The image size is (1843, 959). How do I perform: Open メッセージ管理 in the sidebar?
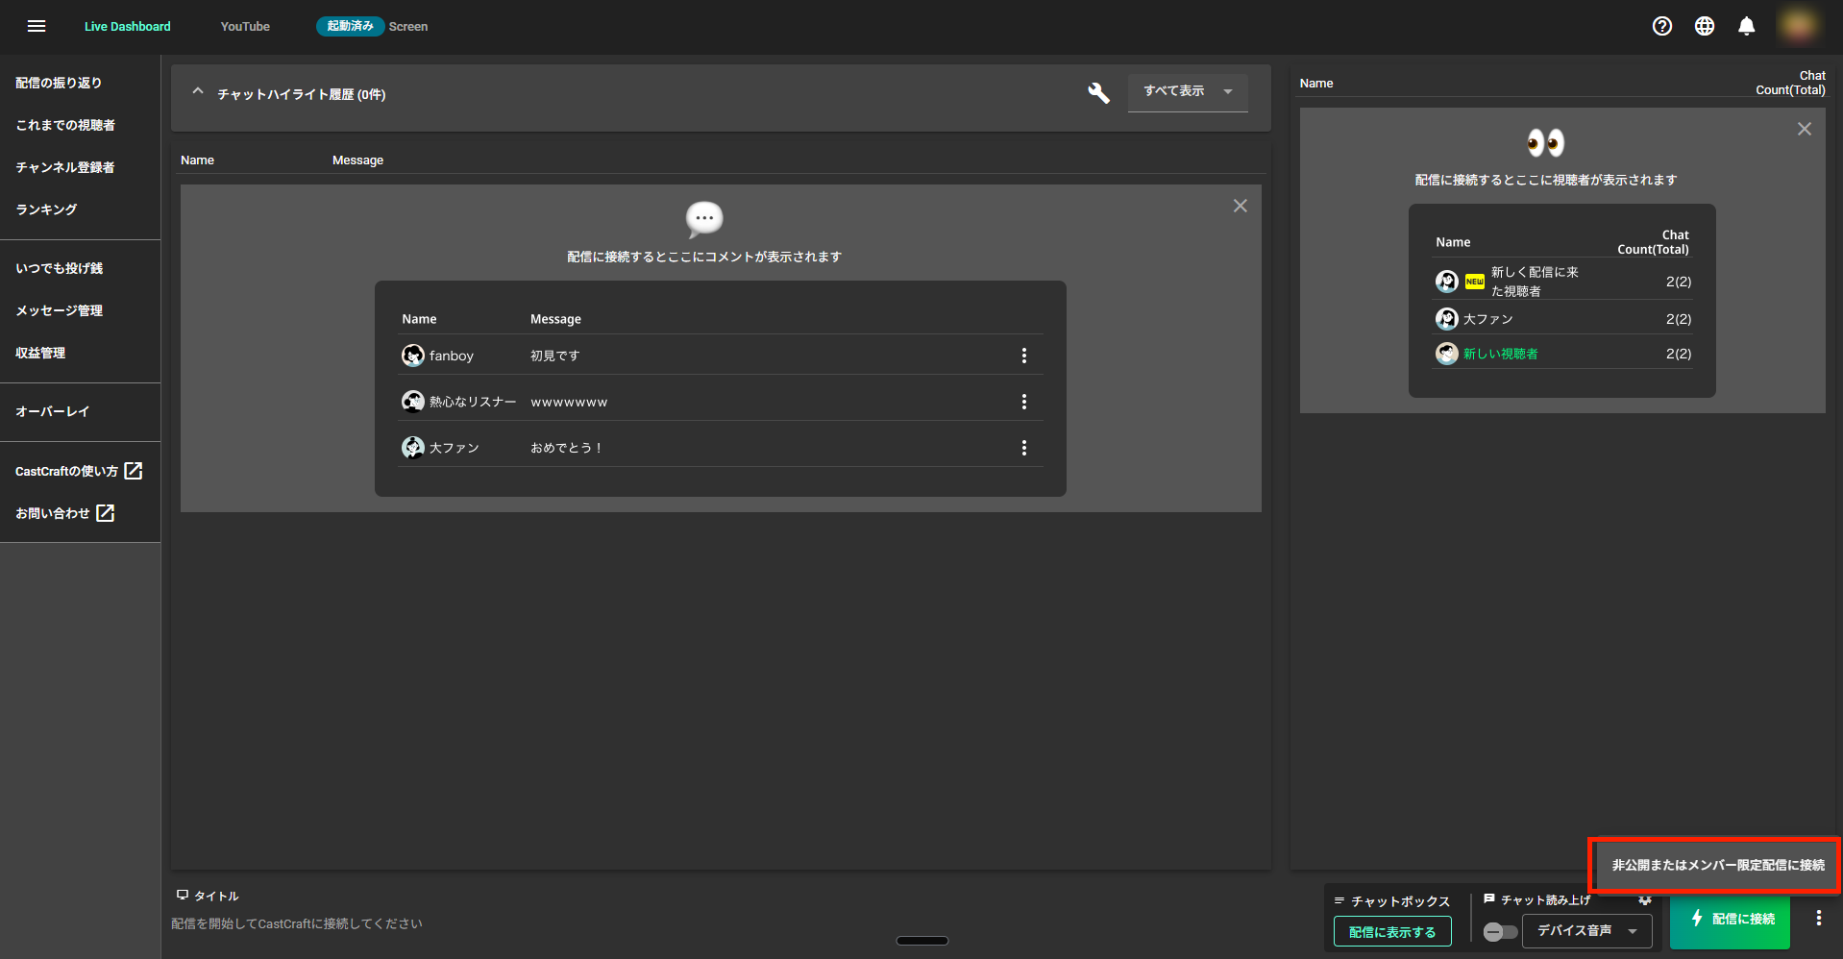(60, 310)
